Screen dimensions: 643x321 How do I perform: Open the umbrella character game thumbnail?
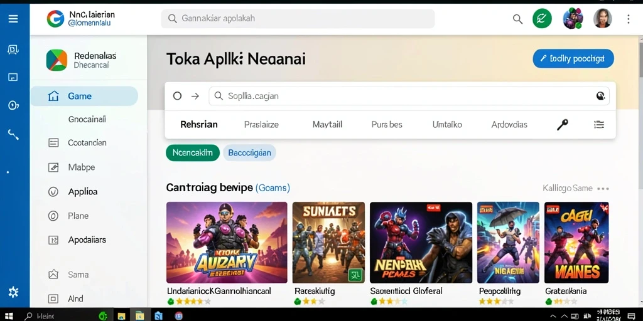tap(508, 243)
